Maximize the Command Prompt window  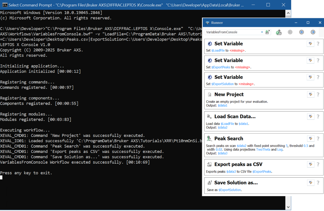click(x=268, y=5)
